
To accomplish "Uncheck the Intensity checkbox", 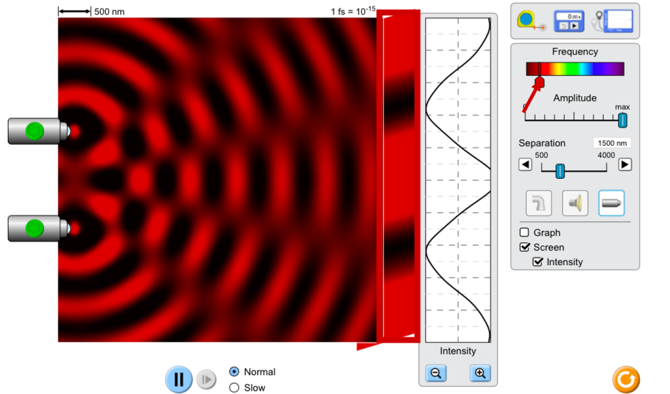I will coord(538,262).
